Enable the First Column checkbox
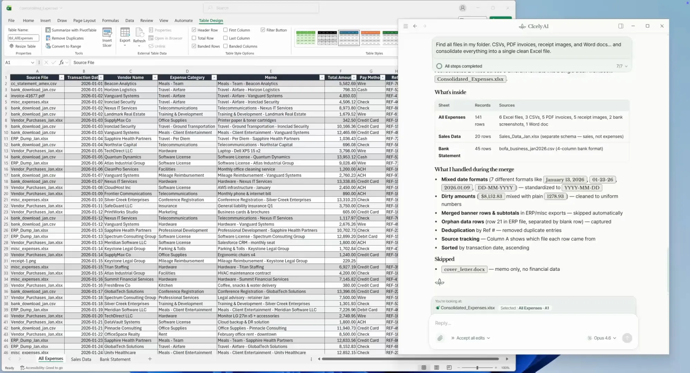 pyautogui.click(x=225, y=30)
